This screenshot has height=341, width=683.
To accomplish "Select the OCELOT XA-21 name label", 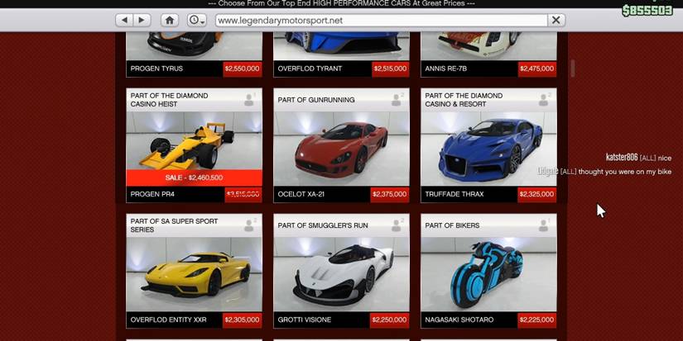I will point(301,194).
